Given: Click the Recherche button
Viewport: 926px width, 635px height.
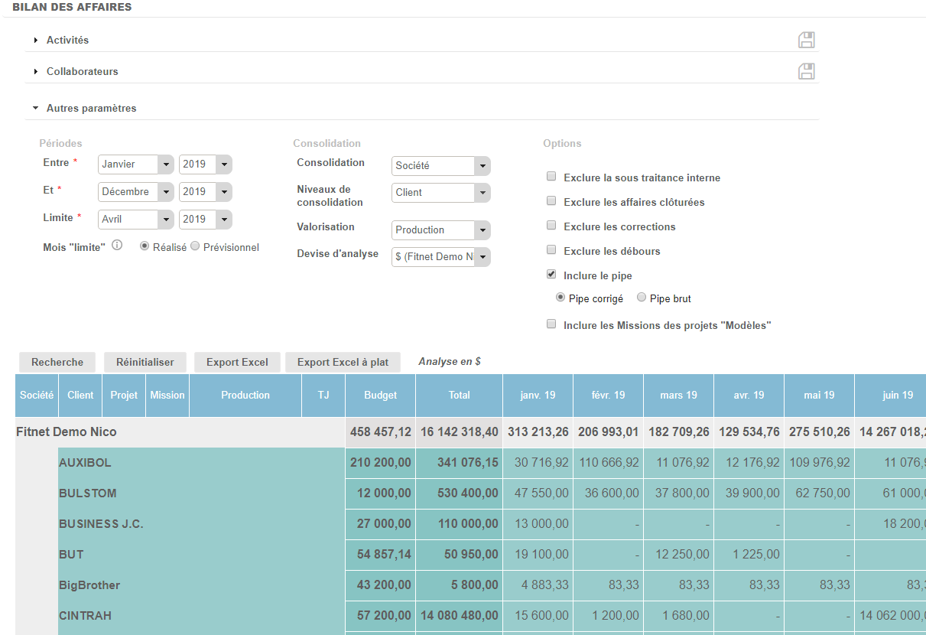Looking at the screenshot, I should click(x=57, y=363).
